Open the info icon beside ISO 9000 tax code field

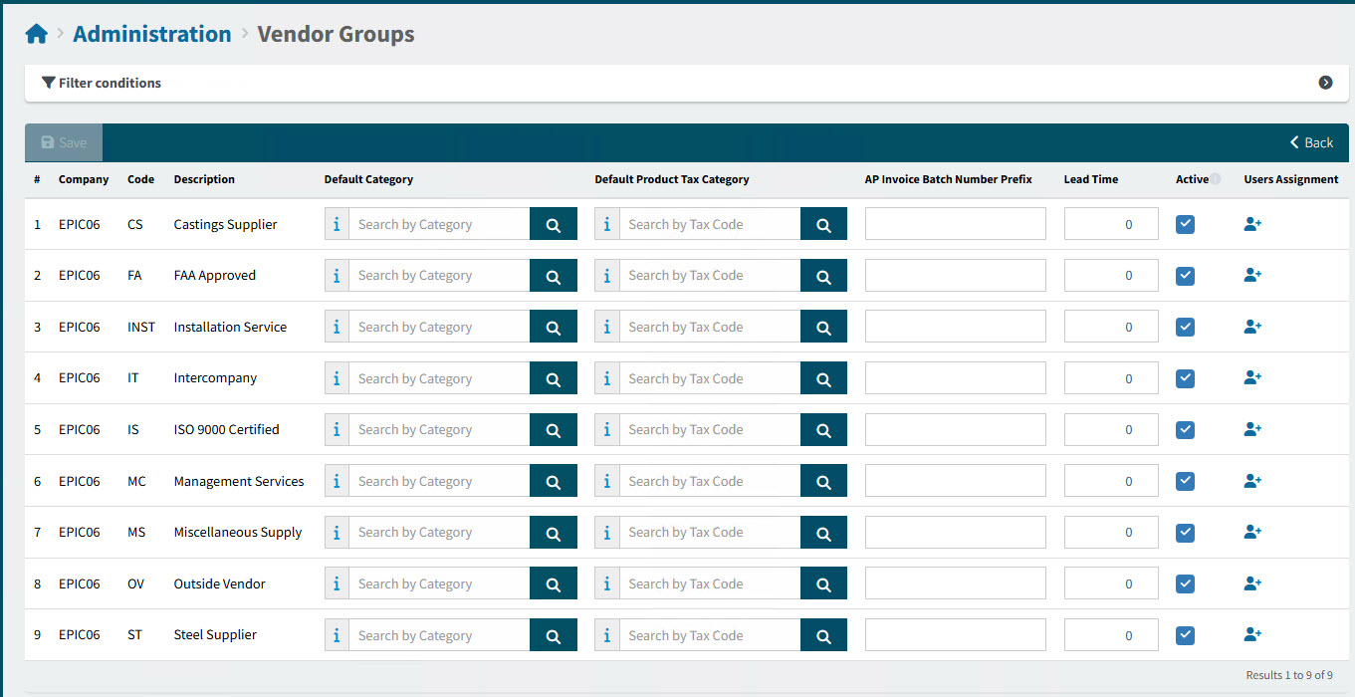tap(606, 429)
